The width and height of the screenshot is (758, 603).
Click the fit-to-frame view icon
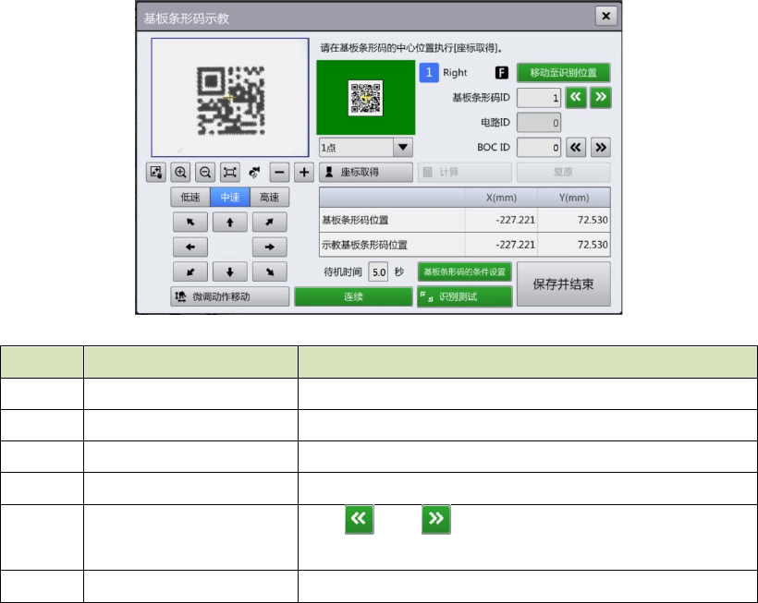pyautogui.click(x=229, y=173)
